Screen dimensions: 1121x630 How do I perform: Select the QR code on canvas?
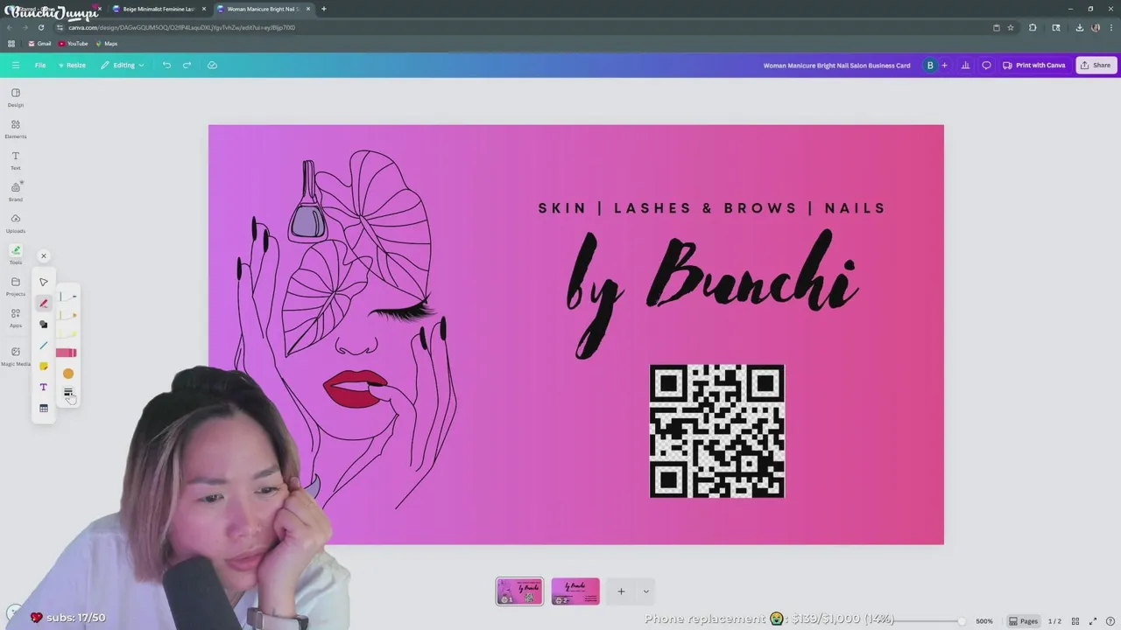717,431
